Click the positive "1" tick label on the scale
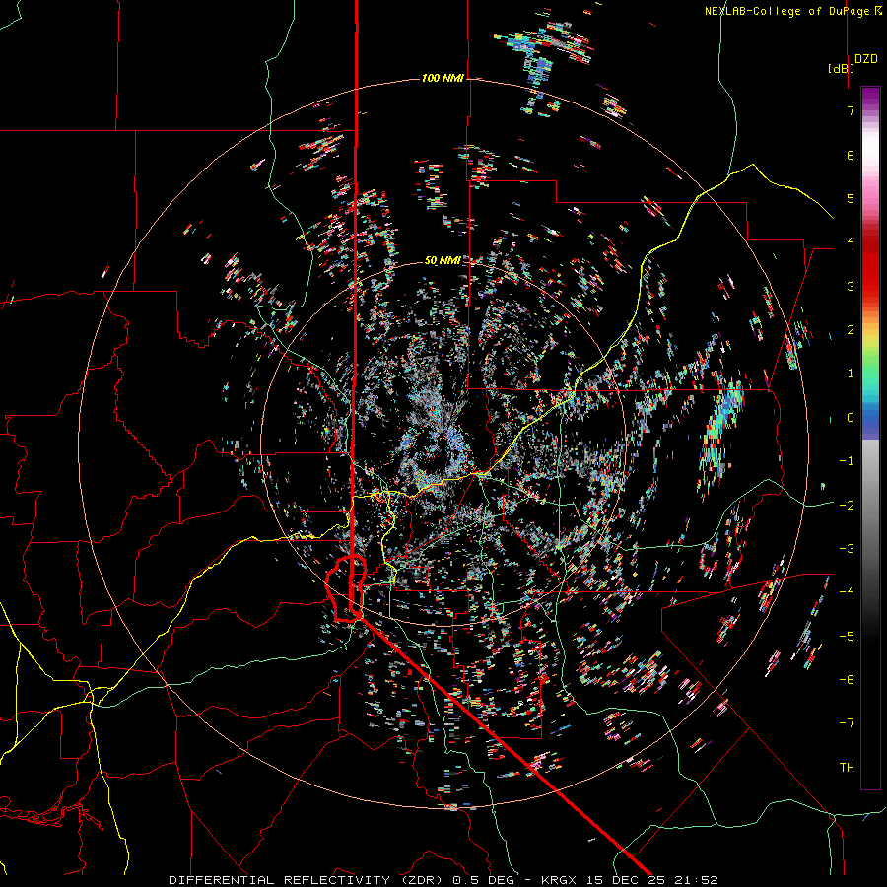This screenshot has height=887, width=887. (851, 374)
